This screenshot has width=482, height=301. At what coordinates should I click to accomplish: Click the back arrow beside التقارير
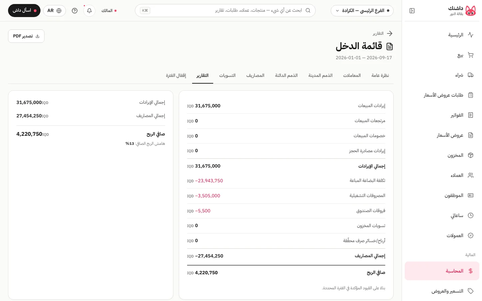[x=390, y=33]
